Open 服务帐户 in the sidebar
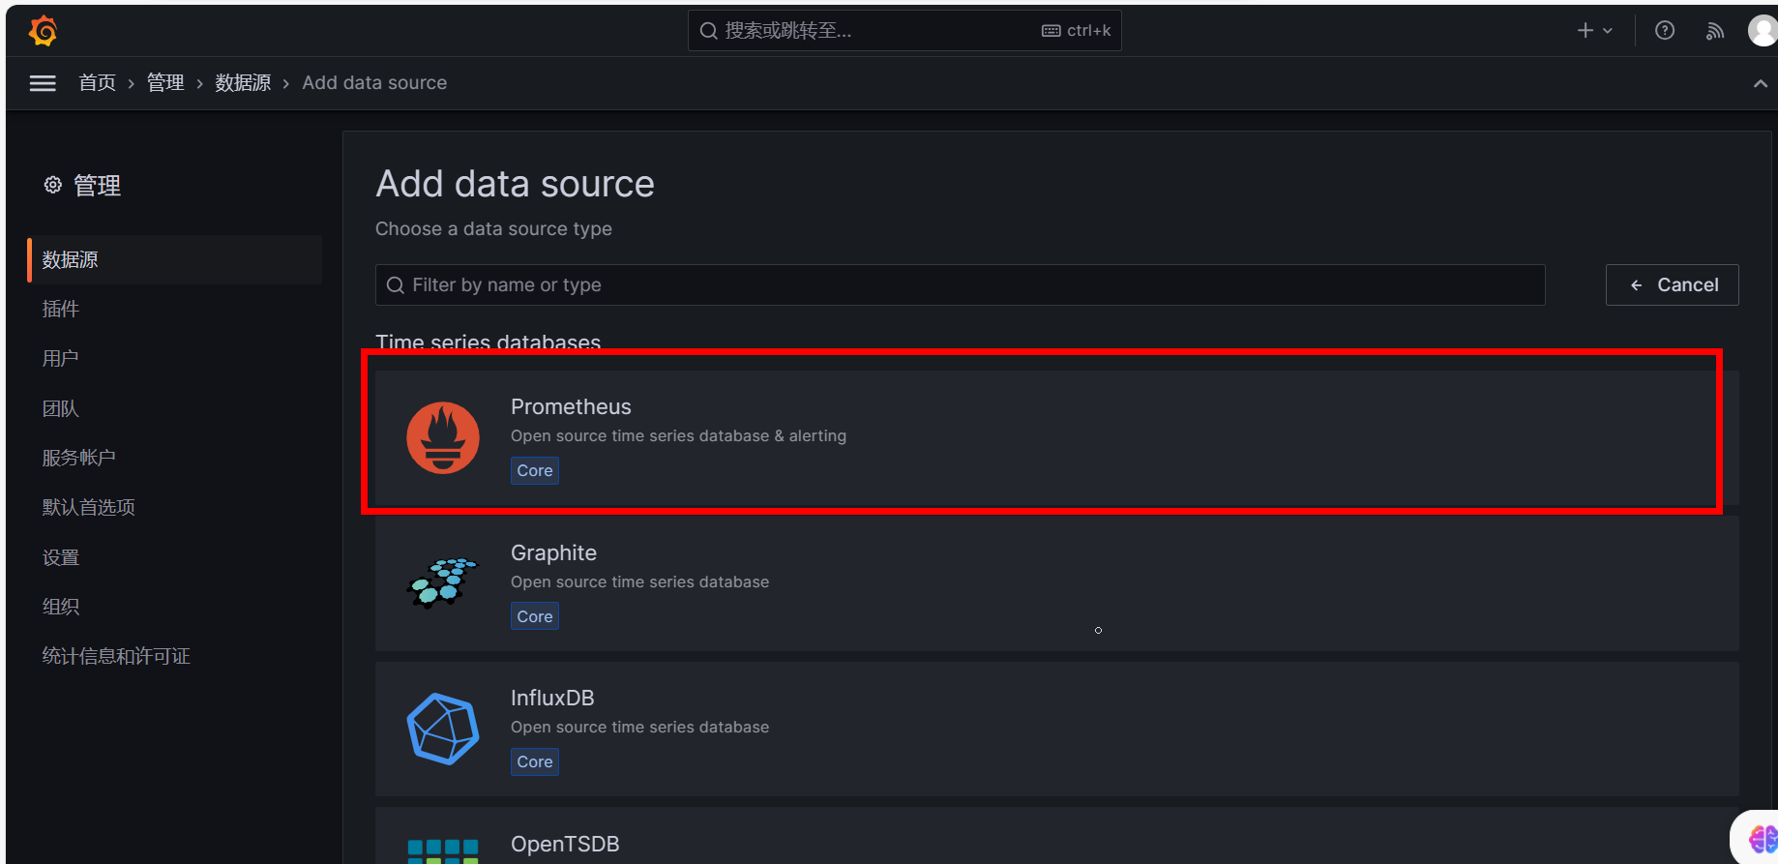This screenshot has height=864, width=1778. click(x=78, y=458)
